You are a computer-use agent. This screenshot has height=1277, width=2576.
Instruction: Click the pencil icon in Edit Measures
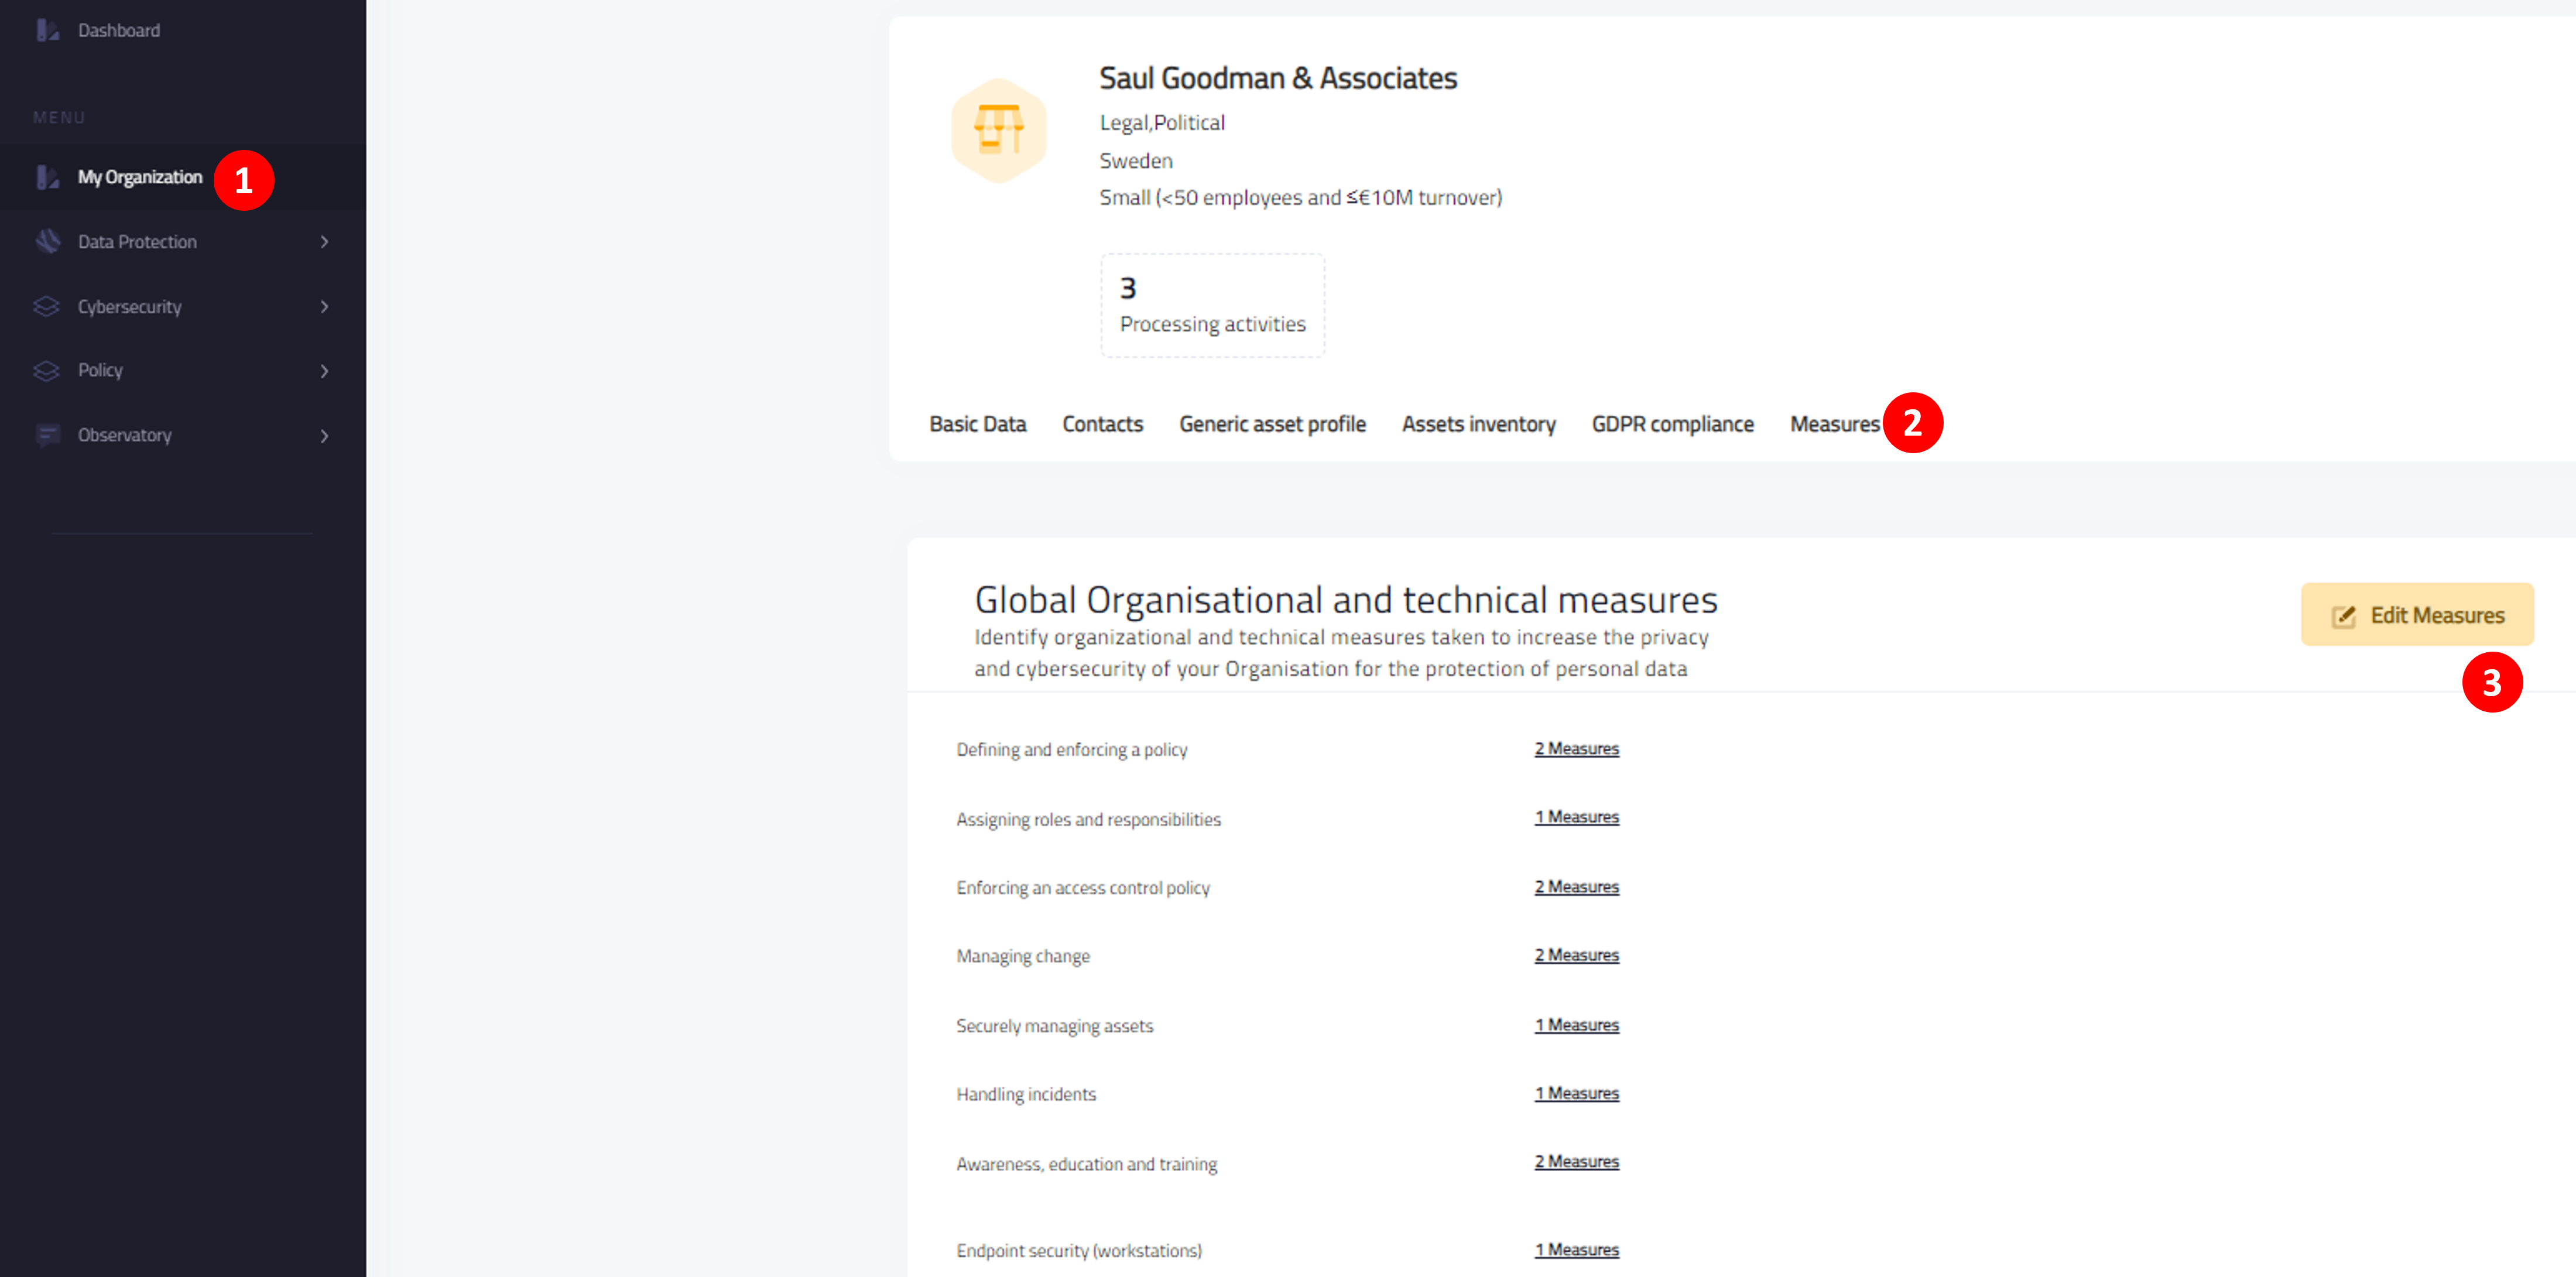click(x=2344, y=616)
